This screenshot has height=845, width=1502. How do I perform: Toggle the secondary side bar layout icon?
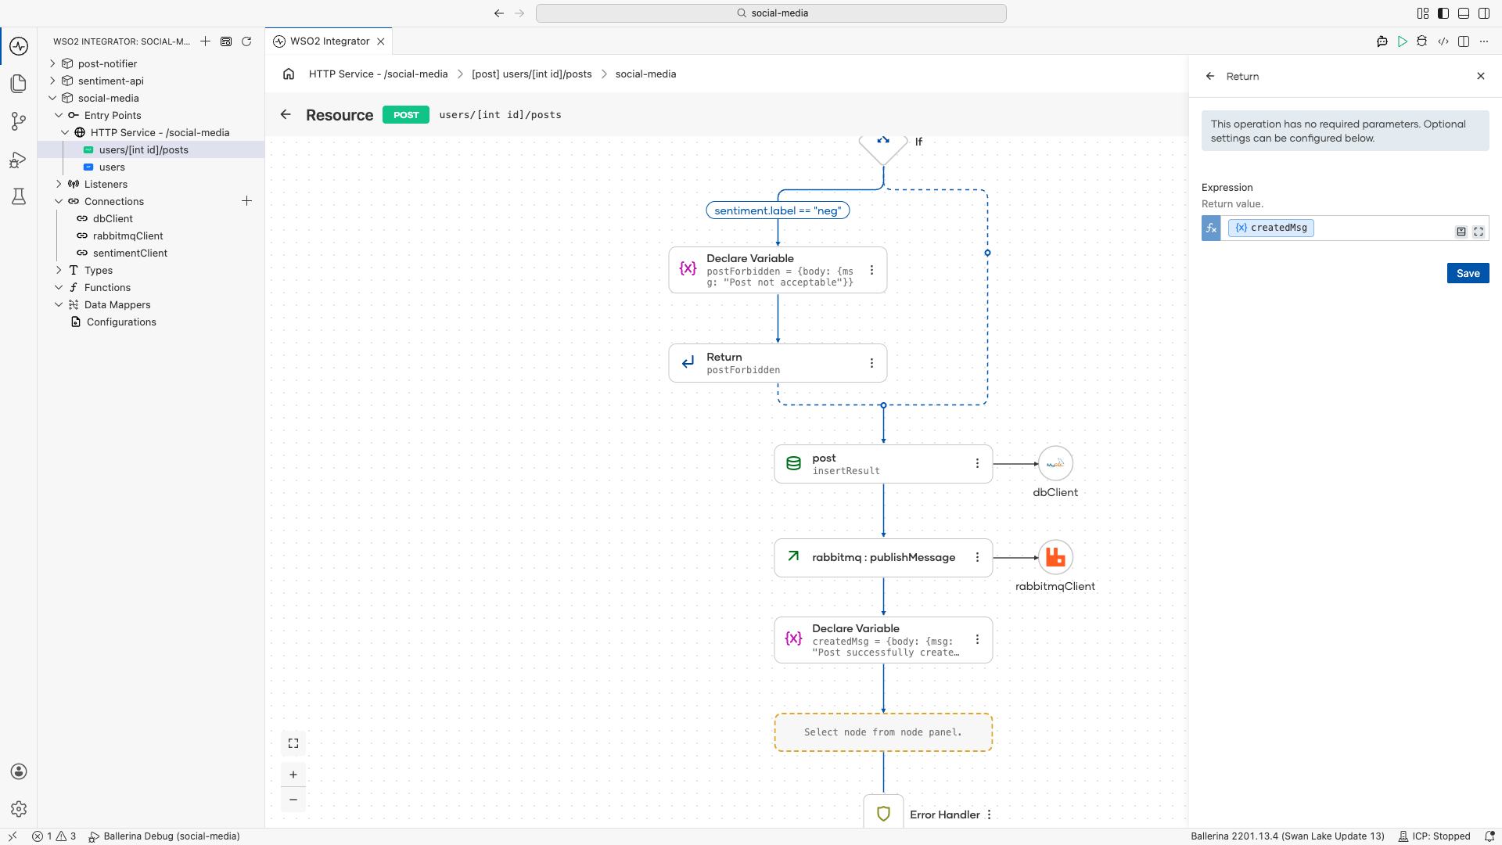click(1484, 13)
